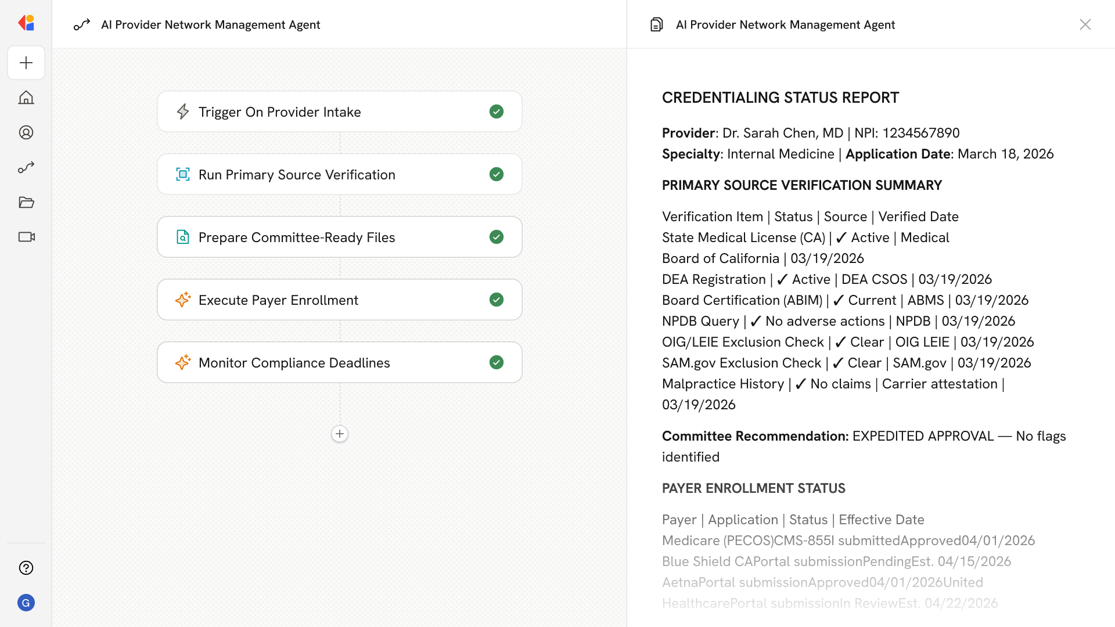Image resolution: width=1115 pixels, height=627 pixels.
Task: Click green check on Trigger On Provider Intake
Action: click(x=497, y=111)
